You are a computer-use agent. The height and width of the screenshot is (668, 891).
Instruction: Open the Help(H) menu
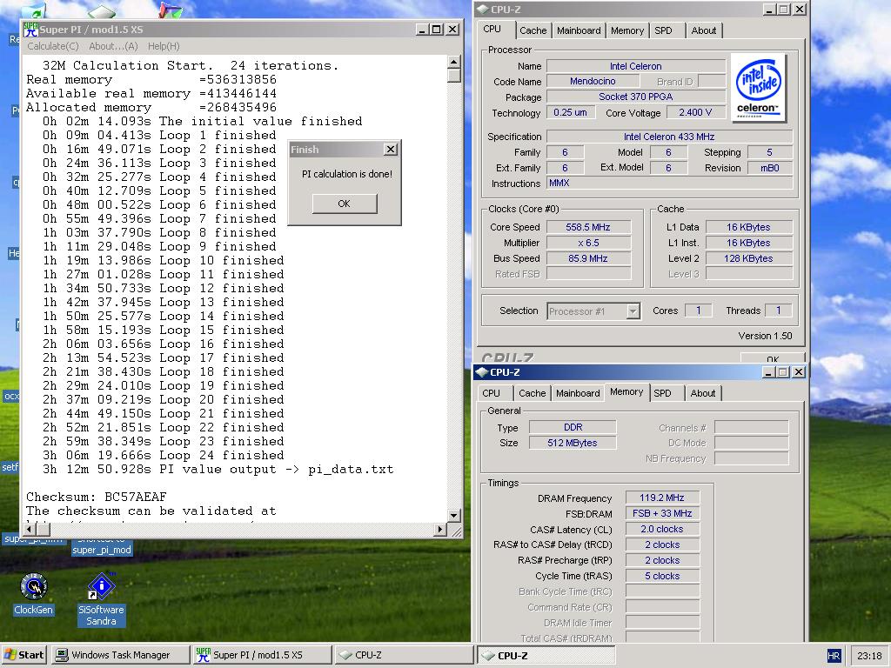click(x=164, y=46)
